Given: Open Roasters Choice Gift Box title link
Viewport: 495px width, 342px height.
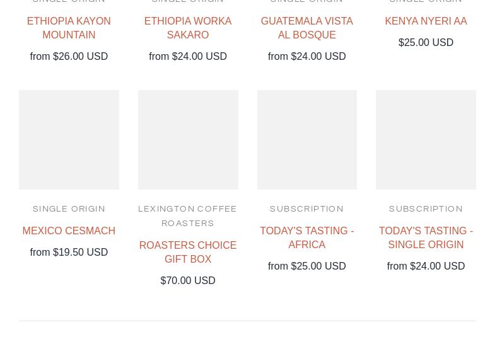Looking at the screenshot, I should pyautogui.click(x=188, y=252).
